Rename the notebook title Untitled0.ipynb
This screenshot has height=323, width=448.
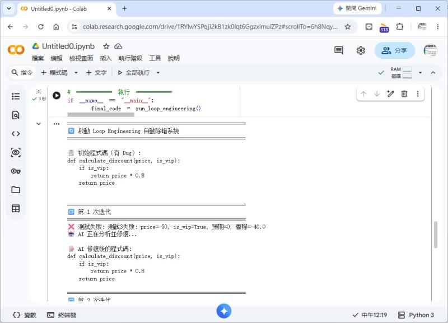point(68,46)
